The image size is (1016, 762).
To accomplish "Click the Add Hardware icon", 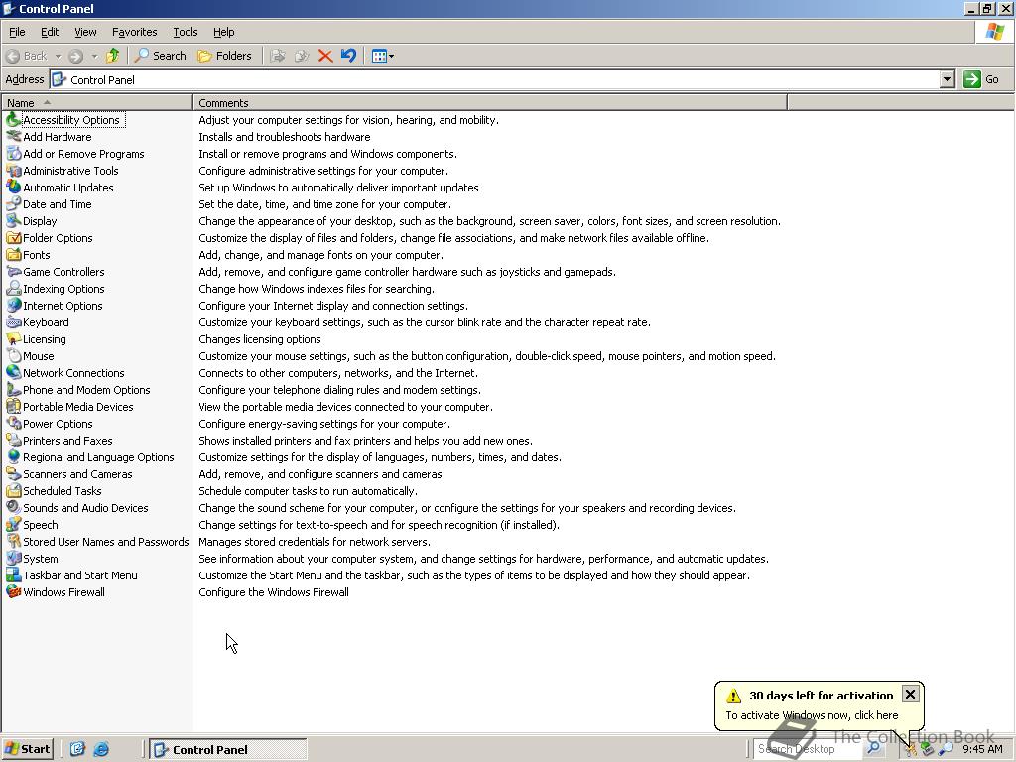I will [x=13, y=137].
